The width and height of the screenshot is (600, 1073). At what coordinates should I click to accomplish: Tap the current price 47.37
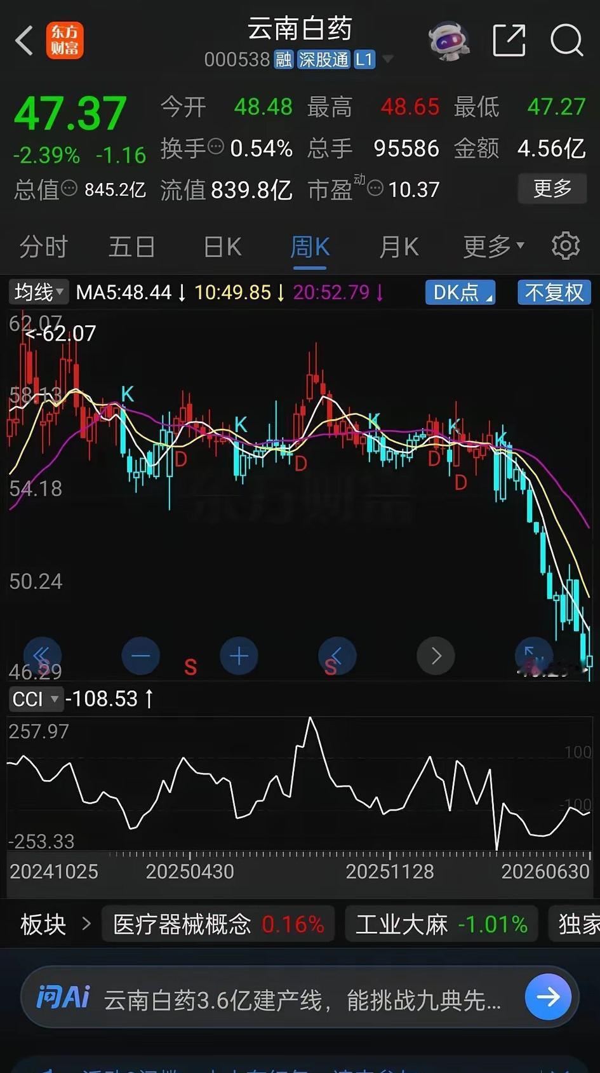70,114
